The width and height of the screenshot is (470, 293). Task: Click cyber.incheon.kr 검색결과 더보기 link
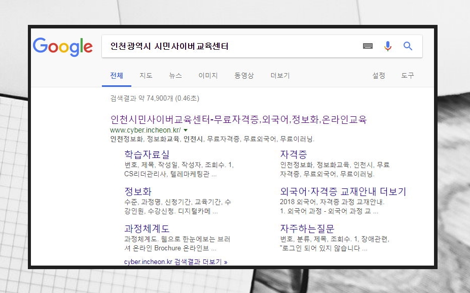click(x=175, y=262)
